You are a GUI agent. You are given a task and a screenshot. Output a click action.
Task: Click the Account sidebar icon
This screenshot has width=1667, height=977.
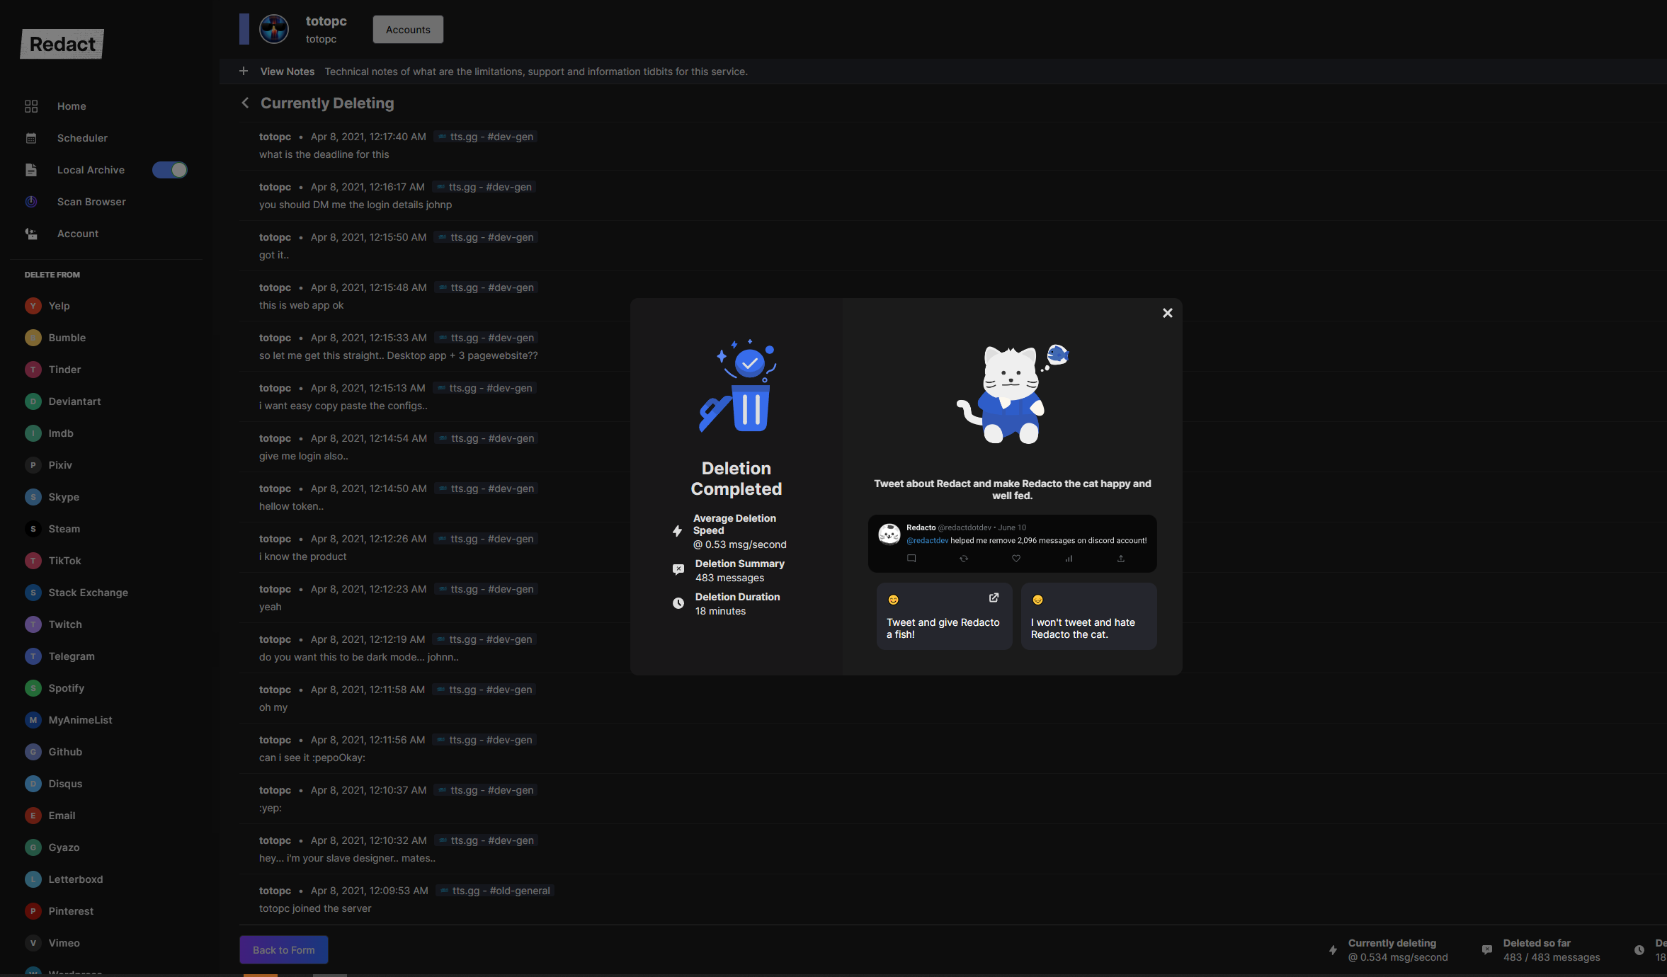[x=31, y=234]
